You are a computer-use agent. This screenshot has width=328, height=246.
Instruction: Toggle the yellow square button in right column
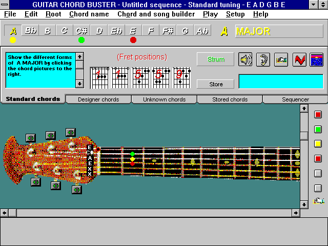318,143
